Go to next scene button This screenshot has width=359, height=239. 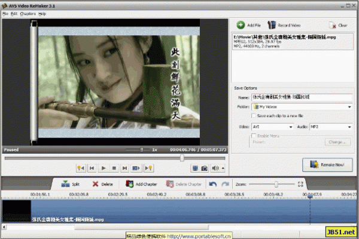(x=136, y=168)
